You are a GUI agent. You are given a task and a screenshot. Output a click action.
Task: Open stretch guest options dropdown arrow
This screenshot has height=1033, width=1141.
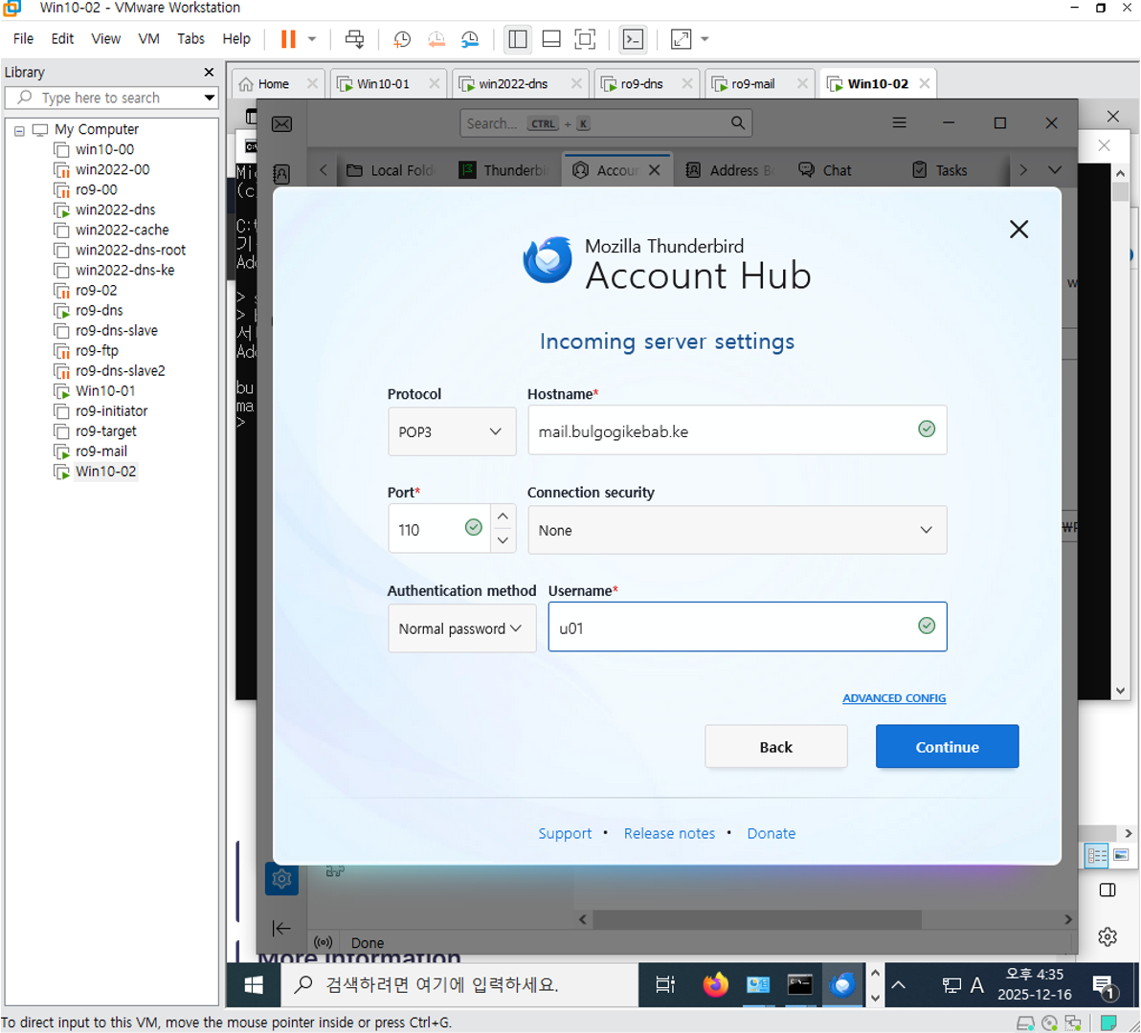point(705,39)
